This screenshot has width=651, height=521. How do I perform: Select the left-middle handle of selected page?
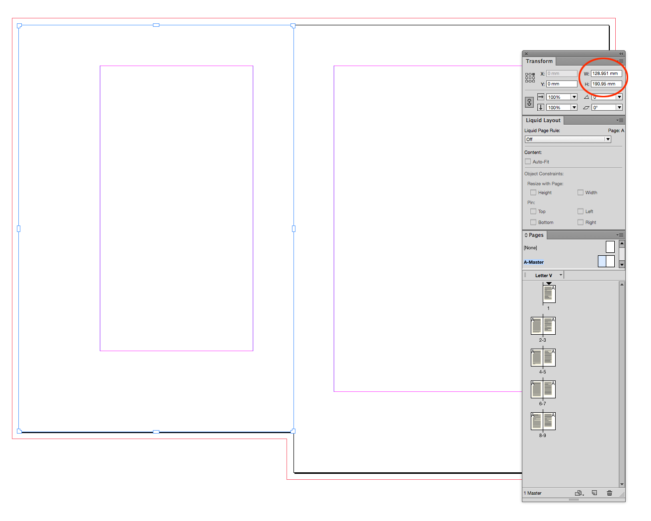coord(19,228)
